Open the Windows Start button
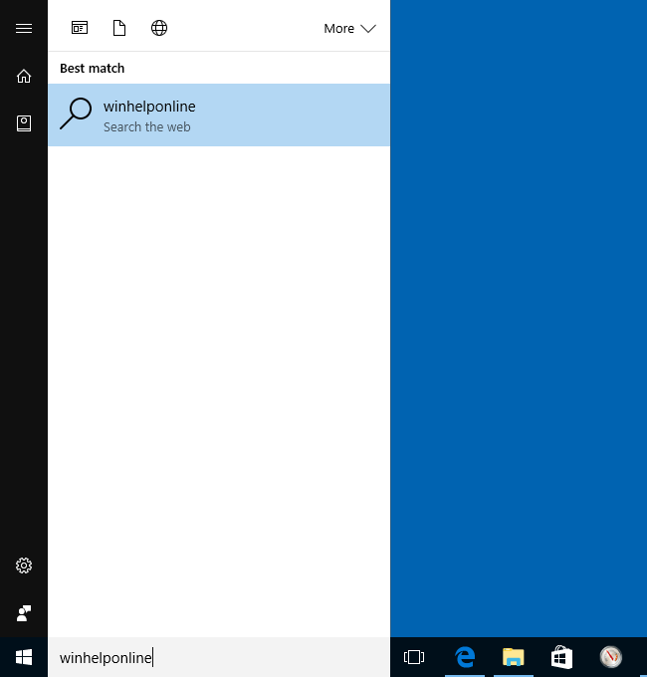647x677 pixels. (x=24, y=657)
